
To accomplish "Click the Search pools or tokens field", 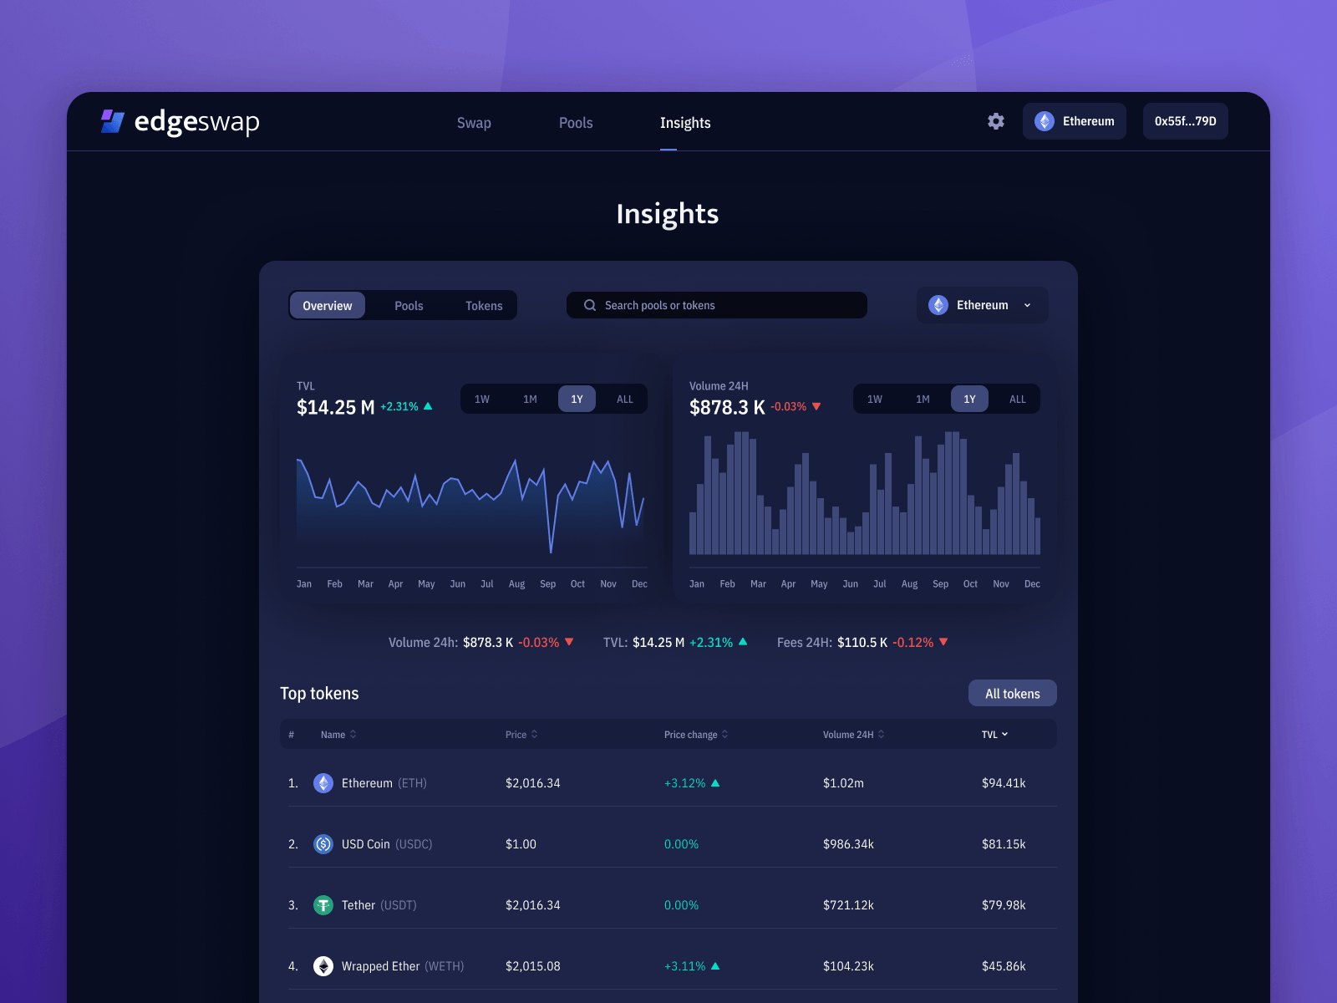I will 717,305.
